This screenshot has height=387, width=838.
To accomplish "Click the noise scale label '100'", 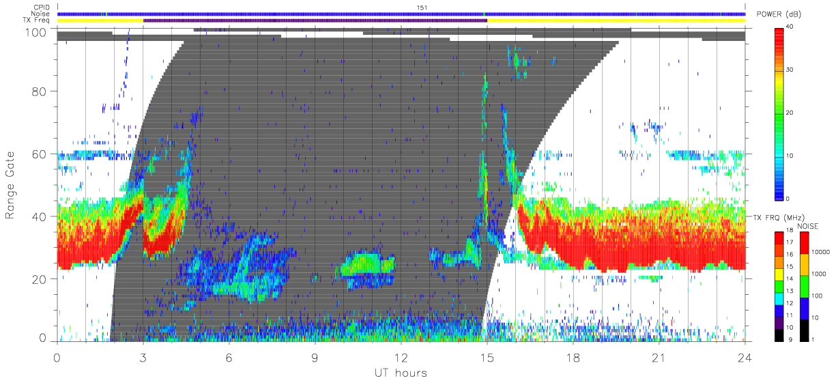I will tap(817, 296).
